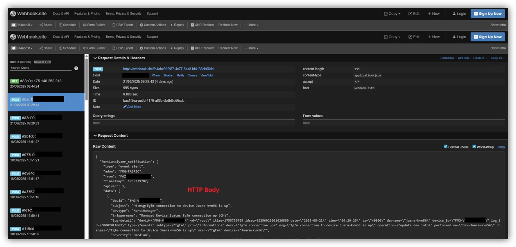Expand the More menu in the upper toolbar

tap(251, 25)
